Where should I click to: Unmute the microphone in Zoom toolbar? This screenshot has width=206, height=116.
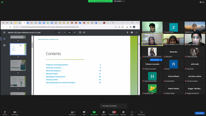pos(5,113)
